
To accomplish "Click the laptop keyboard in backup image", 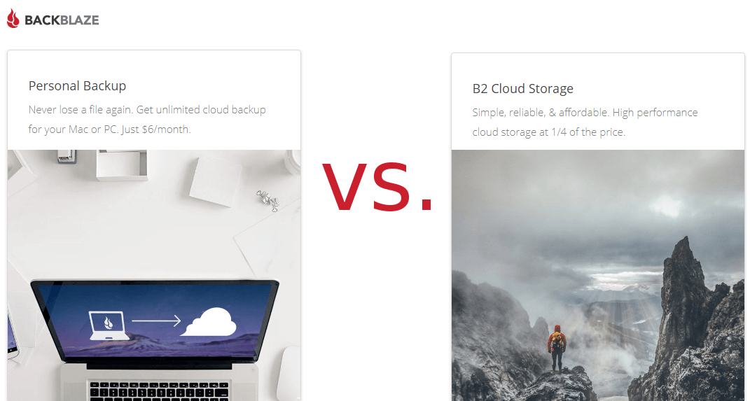I will tap(160, 391).
